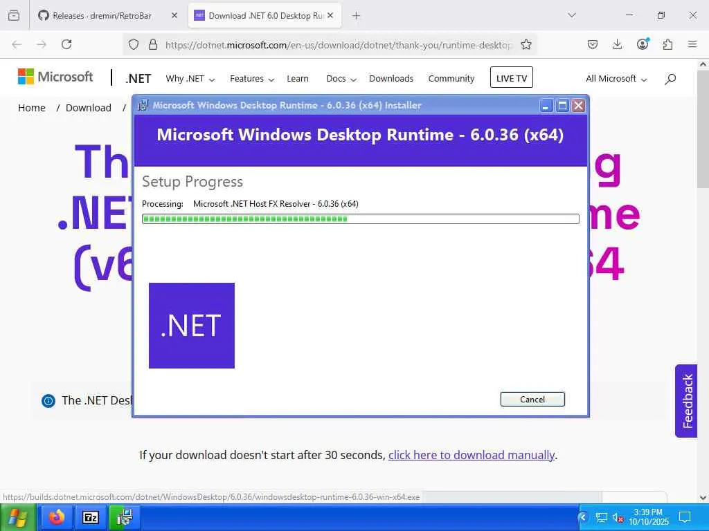Screen dimensions: 709x531
Task: Click the setup progress bar
Action: coord(360,219)
